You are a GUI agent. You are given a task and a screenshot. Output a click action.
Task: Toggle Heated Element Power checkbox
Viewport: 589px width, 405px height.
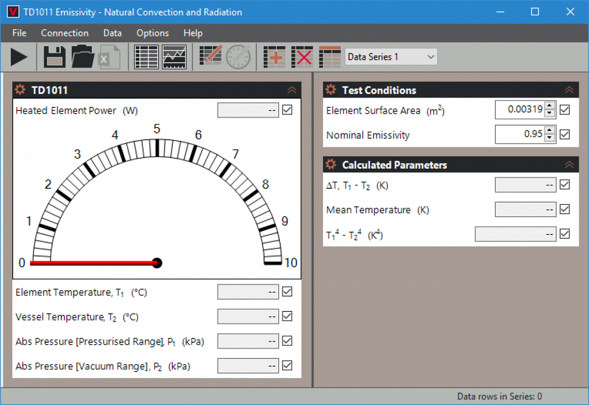(x=287, y=110)
